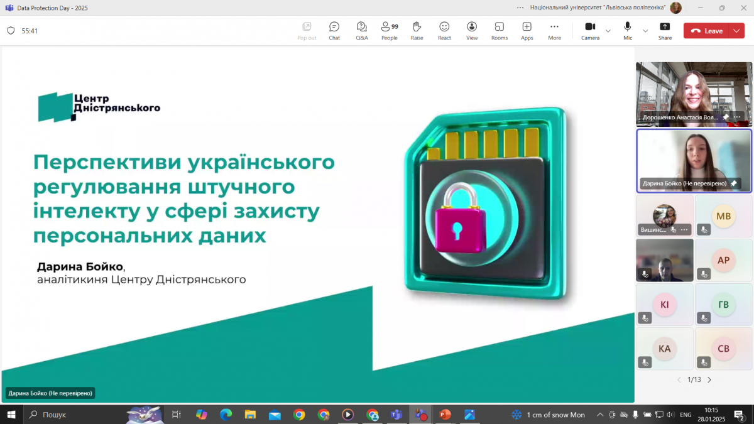Unmute participant КІ's microphone

pyautogui.click(x=645, y=318)
